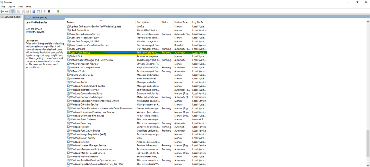Click the Export List toolbar icon
The width and height of the screenshot is (370, 167).
[x=28, y=11]
